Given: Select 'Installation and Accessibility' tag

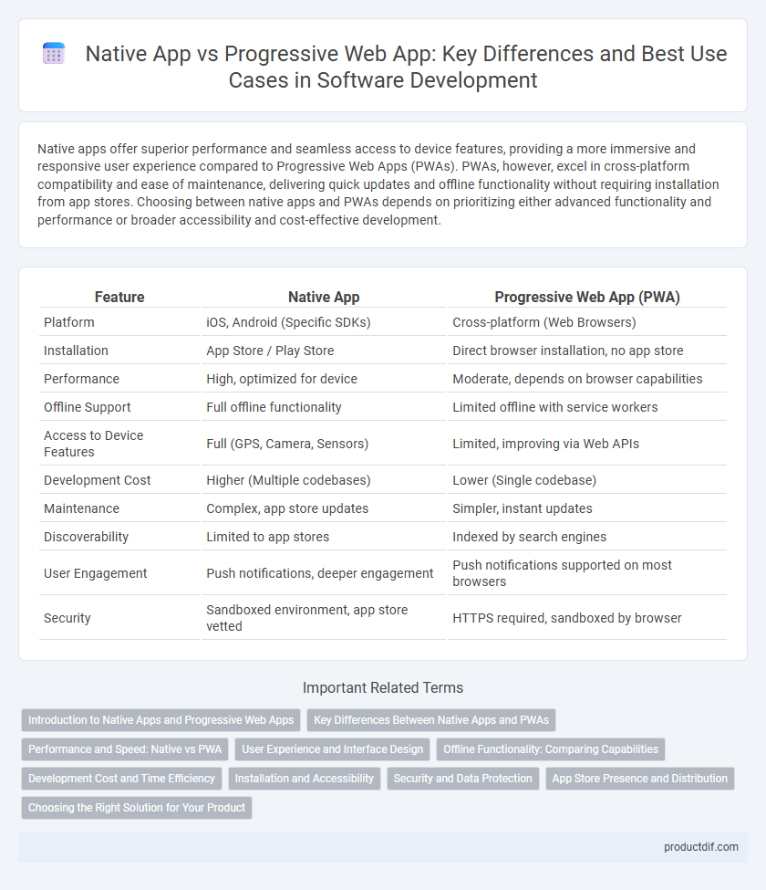Looking at the screenshot, I should pos(305,779).
